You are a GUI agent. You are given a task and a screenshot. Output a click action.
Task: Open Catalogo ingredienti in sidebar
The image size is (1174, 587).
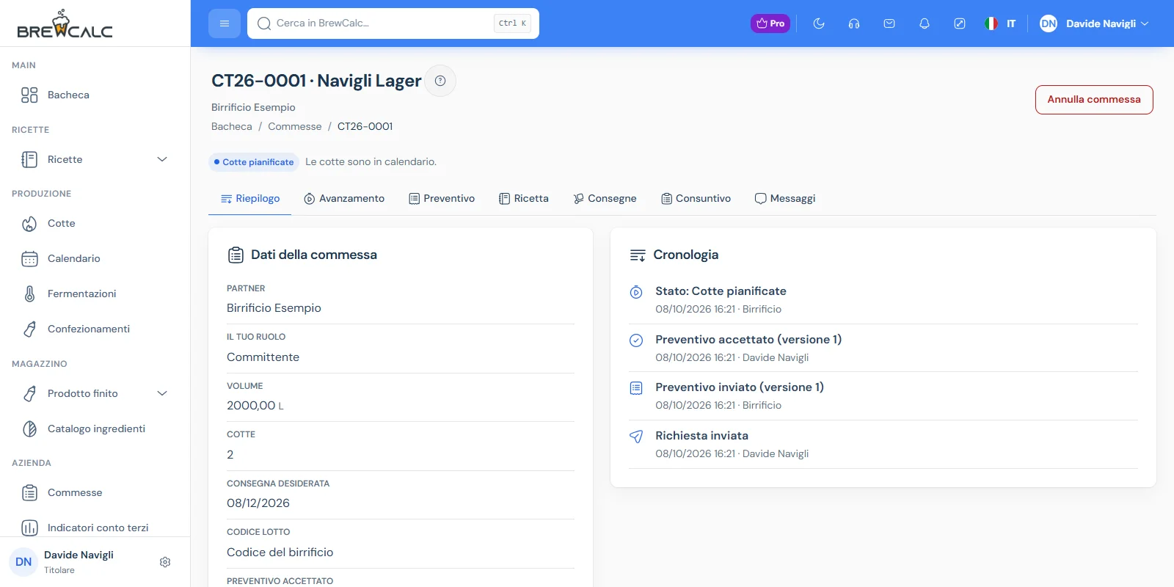[95, 429]
